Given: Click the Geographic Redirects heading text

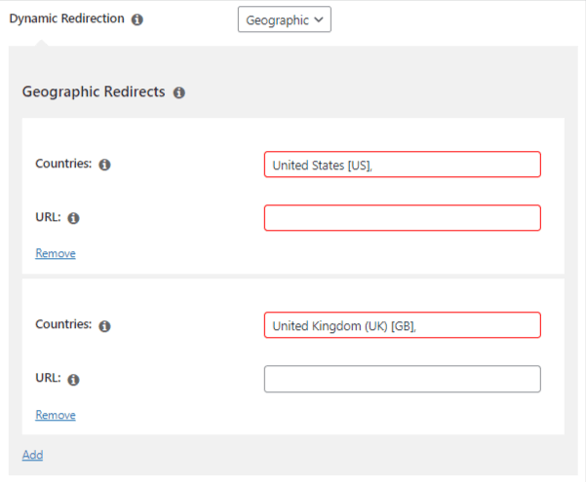Looking at the screenshot, I should [94, 93].
